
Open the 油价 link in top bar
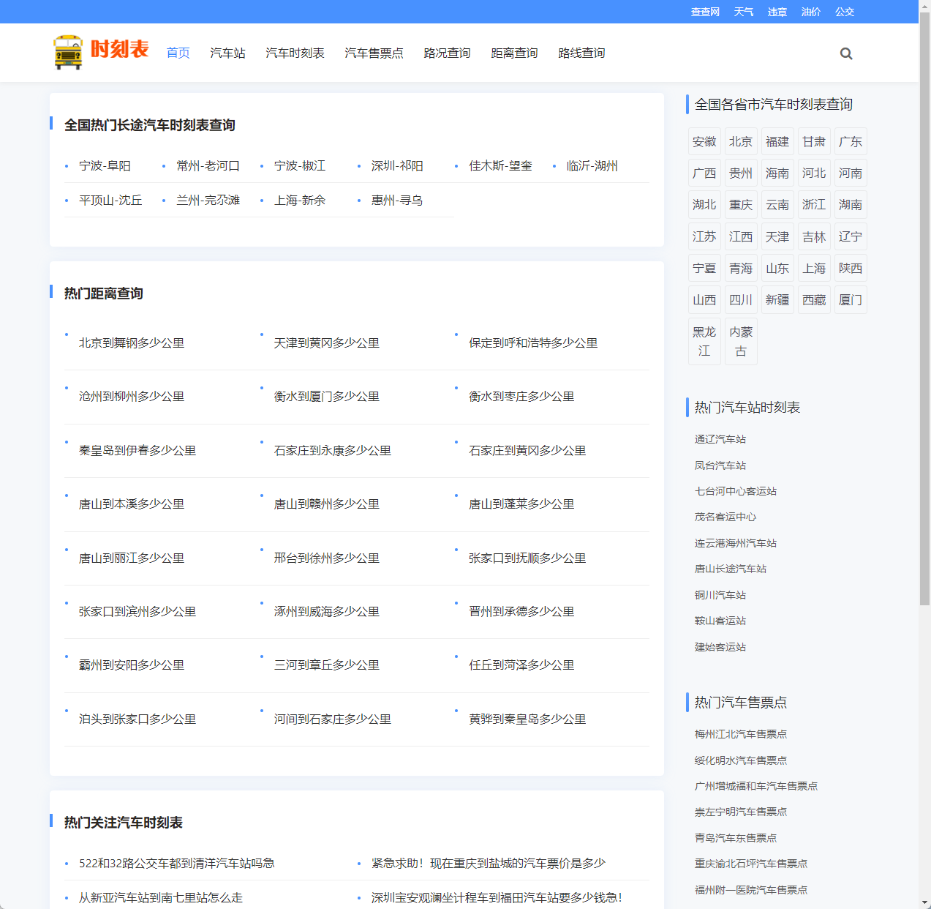(x=810, y=12)
